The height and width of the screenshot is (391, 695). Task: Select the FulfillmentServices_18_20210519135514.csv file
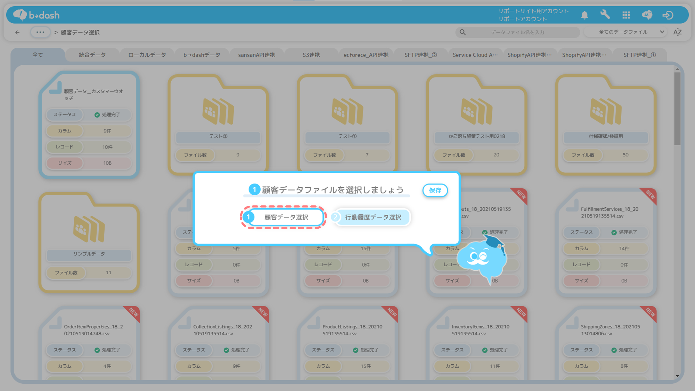click(x=606, y=243)
